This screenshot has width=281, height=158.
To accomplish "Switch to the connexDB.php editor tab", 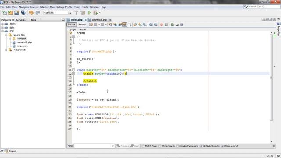I will click(99, 20).
